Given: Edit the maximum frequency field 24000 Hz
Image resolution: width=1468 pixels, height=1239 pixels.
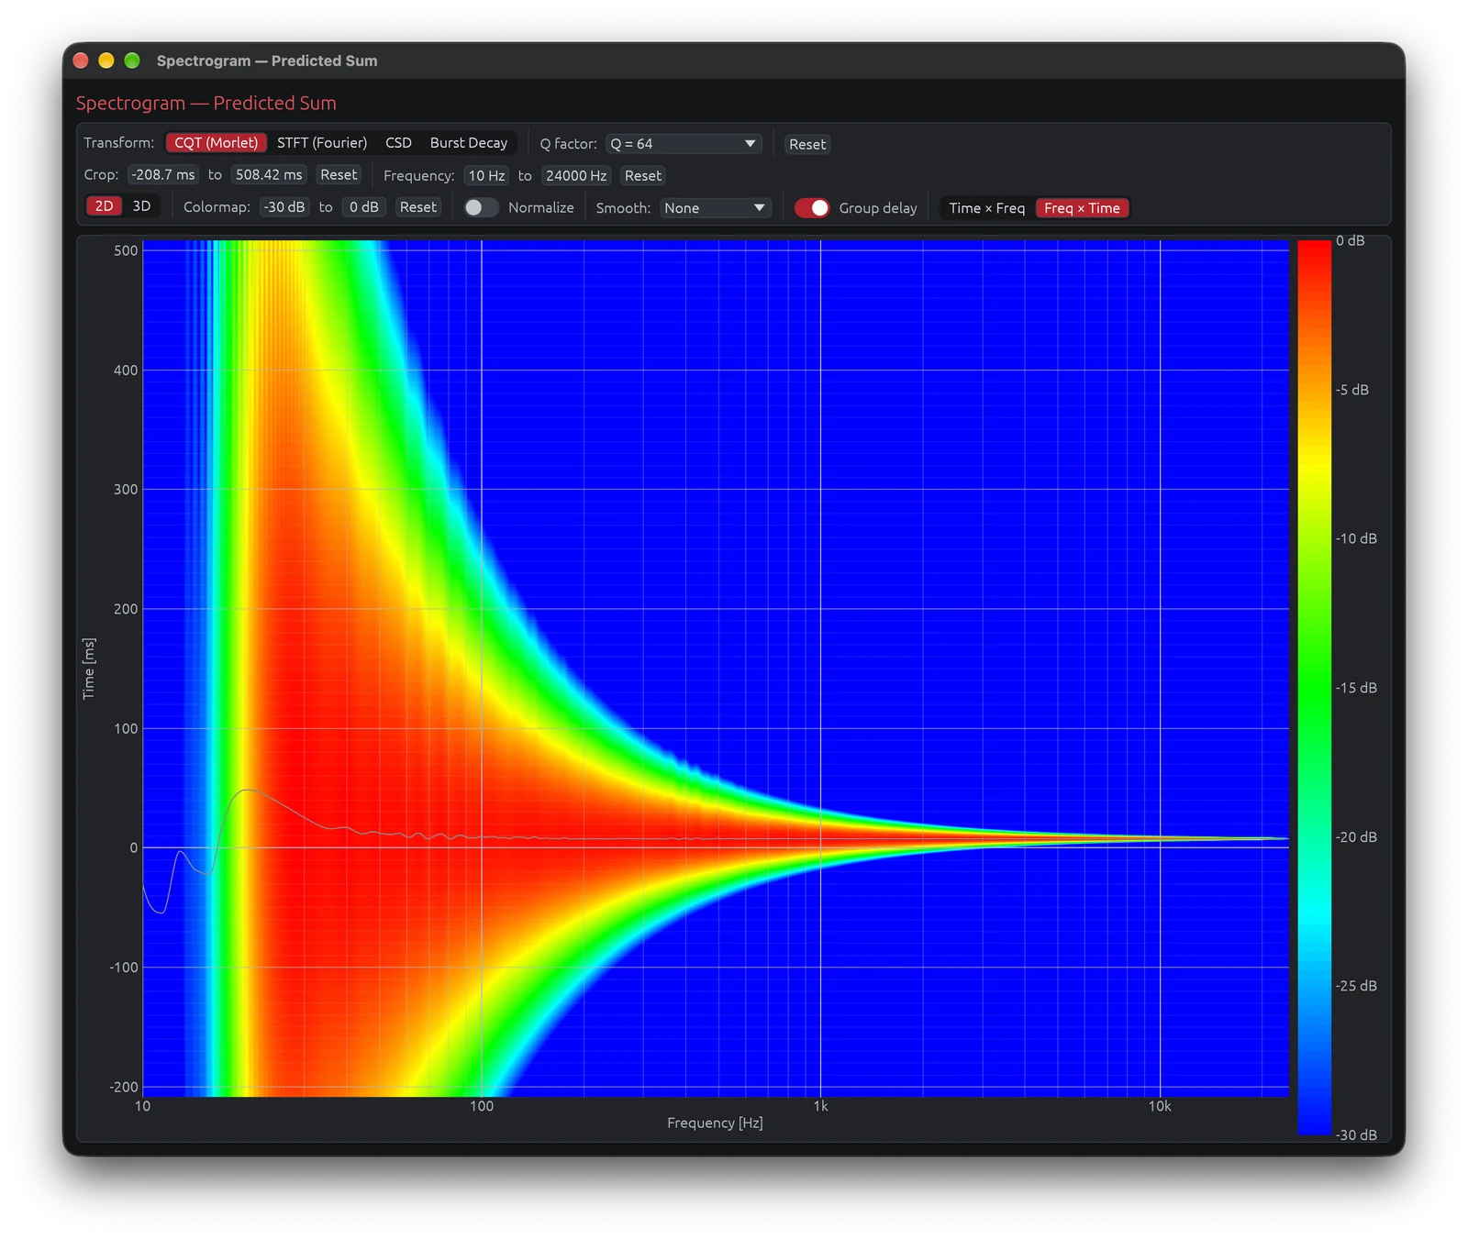Looking at the screenshot, I should click(576, 176).
